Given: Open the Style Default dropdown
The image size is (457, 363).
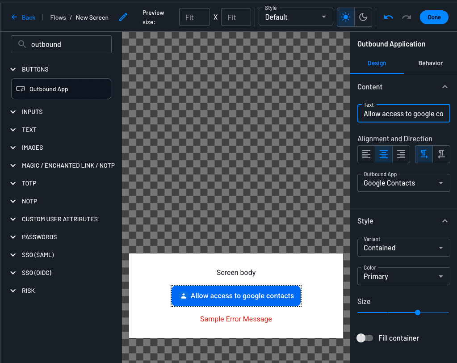Looking at the screenshot, I should point(296,17).
